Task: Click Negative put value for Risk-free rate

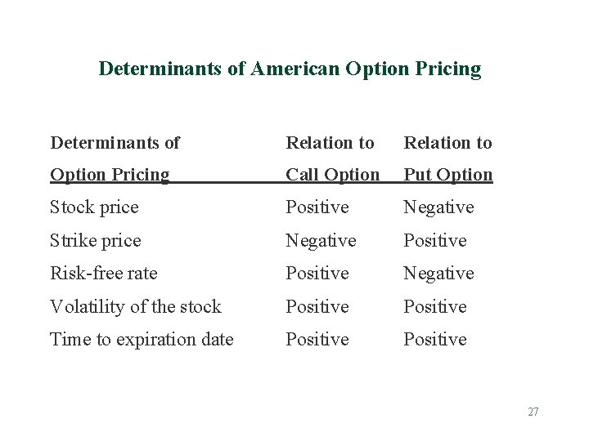Action: tap(438, 274)
